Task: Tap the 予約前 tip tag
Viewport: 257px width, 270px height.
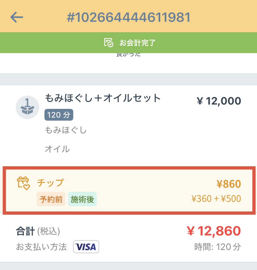Action: point(51,199)
